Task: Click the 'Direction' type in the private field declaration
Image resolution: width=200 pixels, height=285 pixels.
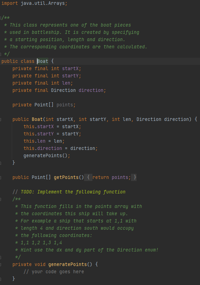Action: tap(63, 90)
